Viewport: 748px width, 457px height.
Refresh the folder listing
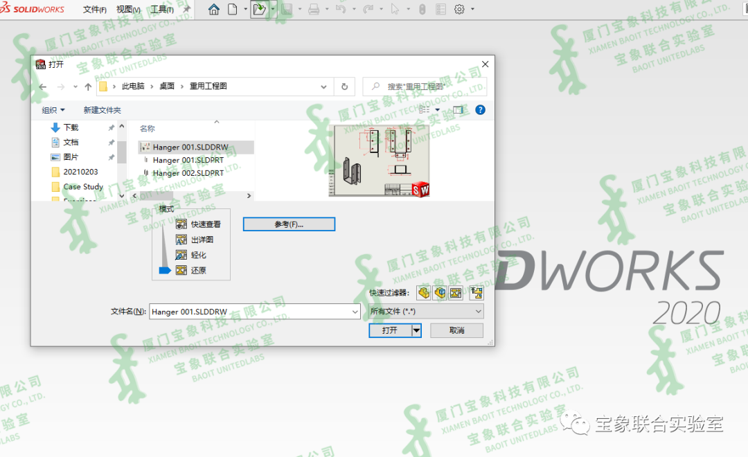pos(344,87)
